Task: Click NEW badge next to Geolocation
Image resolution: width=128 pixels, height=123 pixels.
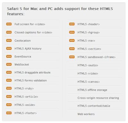Action: (x=9, y=40)
